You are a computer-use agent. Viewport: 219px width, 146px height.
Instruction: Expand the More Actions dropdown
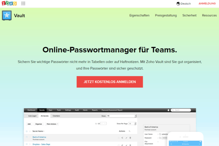coord(52,124)
